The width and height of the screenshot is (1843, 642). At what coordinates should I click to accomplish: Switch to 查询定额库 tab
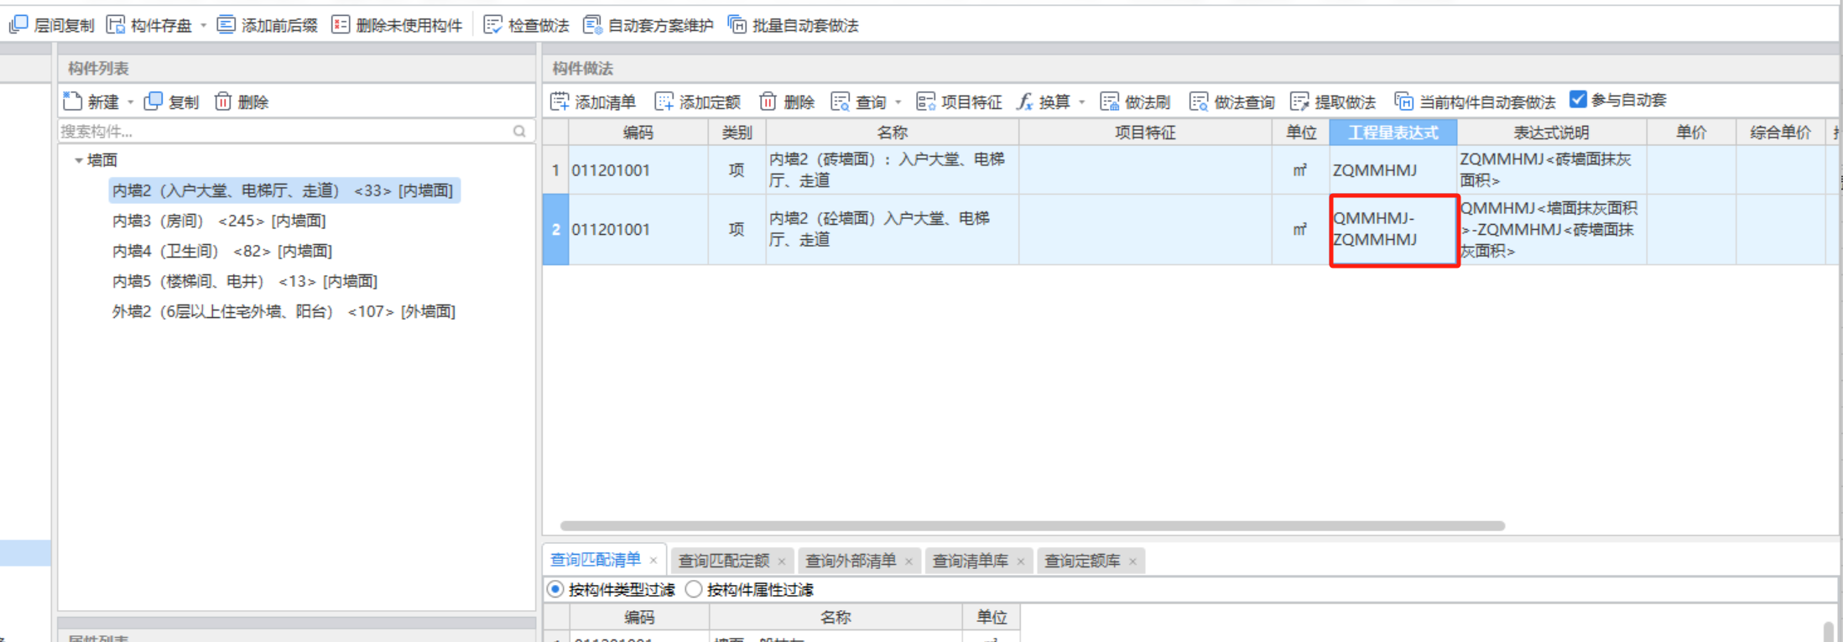pyautogui.click(x=1082, y=561)
